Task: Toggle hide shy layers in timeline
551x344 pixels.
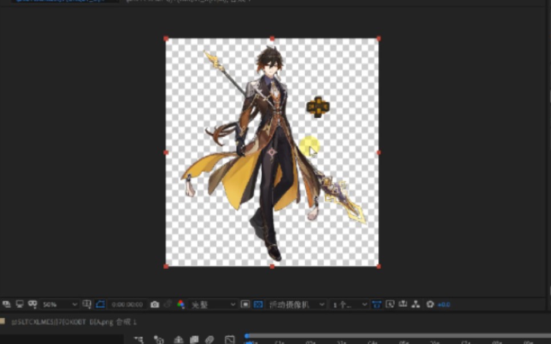Action: coord(178,339)
